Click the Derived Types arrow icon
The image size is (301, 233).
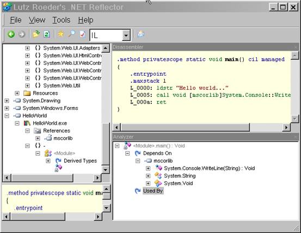tap(58, 161)
